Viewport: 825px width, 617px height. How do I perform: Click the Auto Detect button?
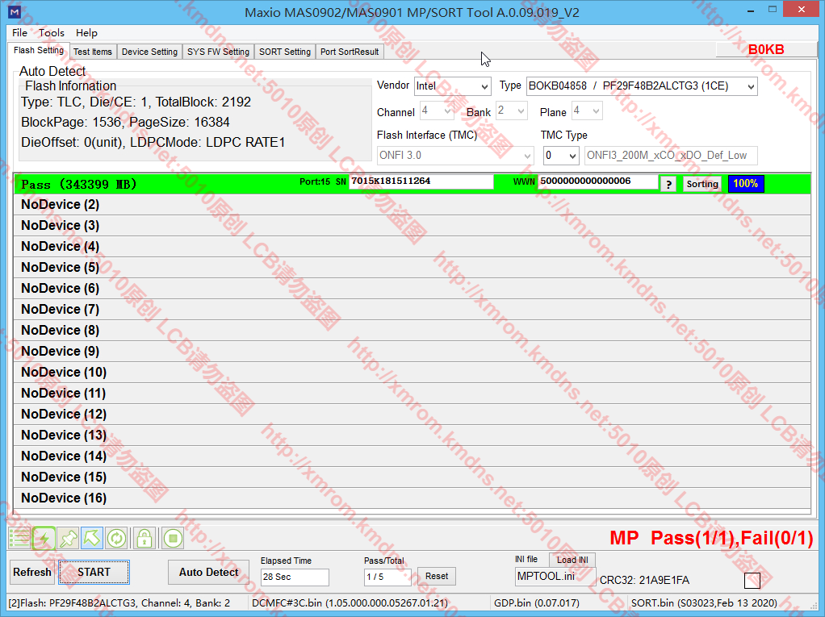point(208,572)
